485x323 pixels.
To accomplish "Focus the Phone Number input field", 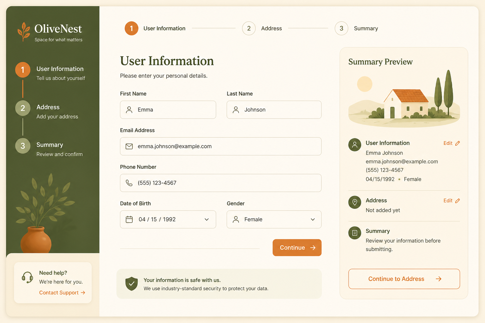I will [x=221, y=183].
